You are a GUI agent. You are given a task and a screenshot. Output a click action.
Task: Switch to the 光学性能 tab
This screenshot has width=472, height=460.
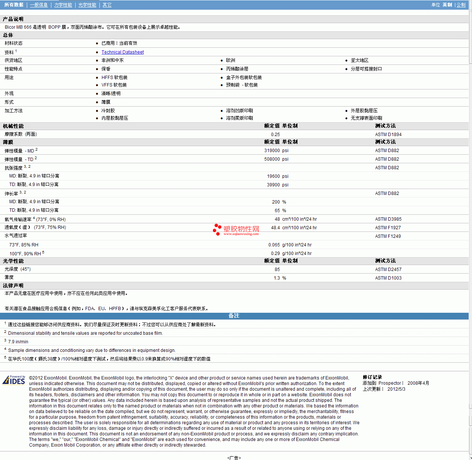coord(87,5)
